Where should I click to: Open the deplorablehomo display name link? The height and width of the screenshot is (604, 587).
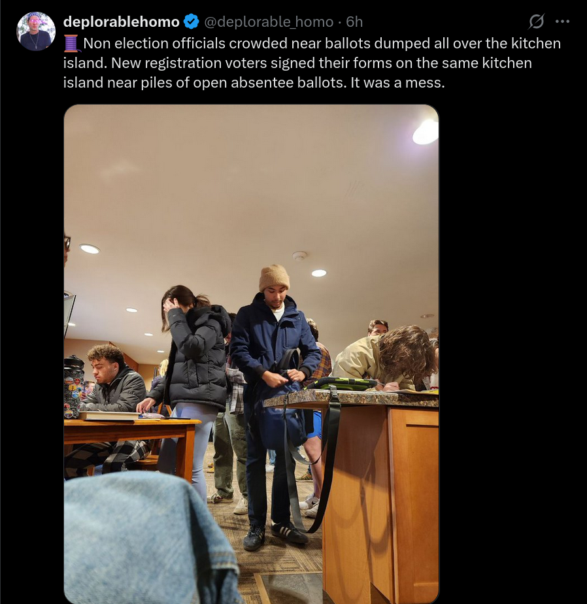pyautogui.click(x=122, y=22)
